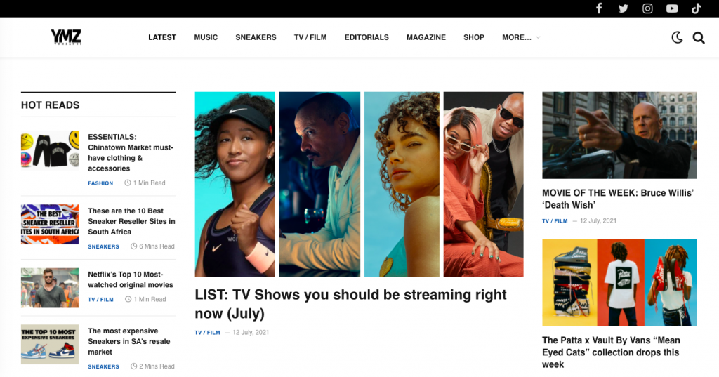Open the TikTok social icon
Screen dimensions: 719x377
pyautogui.click(x=696, y=8)
